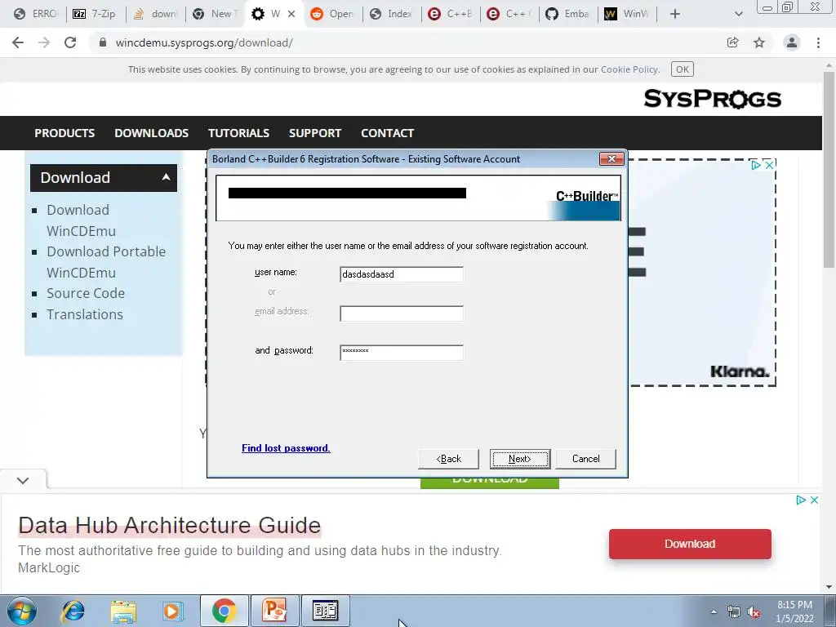Image resolution: width=836 pixels, height=627 pixels.
Task: Click the Next button in dialog
Action: (x=520, y=459)
